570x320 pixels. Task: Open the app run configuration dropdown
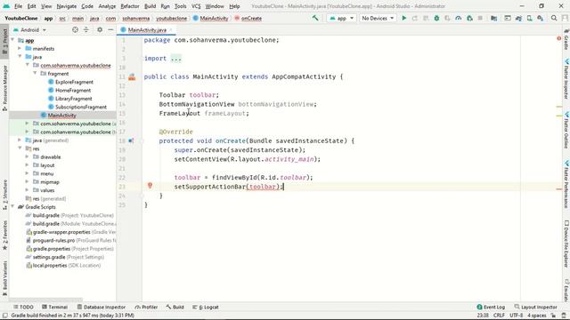pyautogui.click(x=341, y=18)
